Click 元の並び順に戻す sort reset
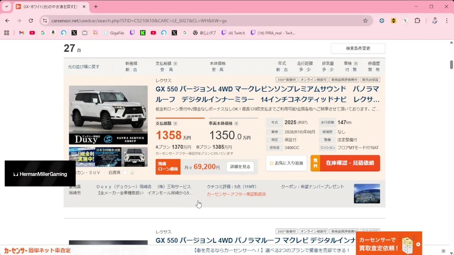 pyautogui.click(x=84, y=67)
